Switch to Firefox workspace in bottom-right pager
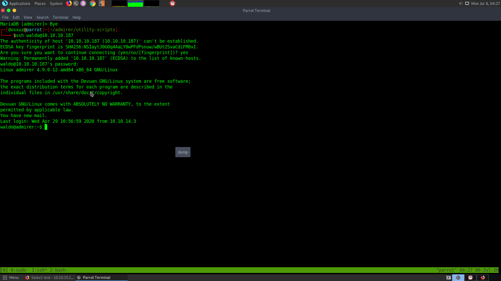Image resolution: width=501 pixels, height=281 pixels. pyautogui.click(x=483, y=278)
